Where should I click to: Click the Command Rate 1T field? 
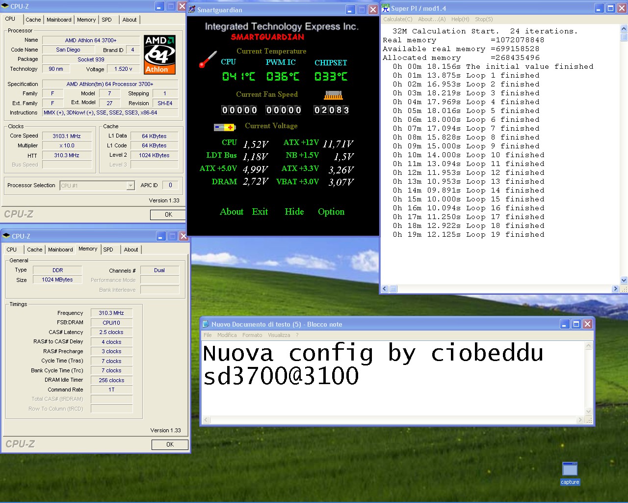coord(111,390)
